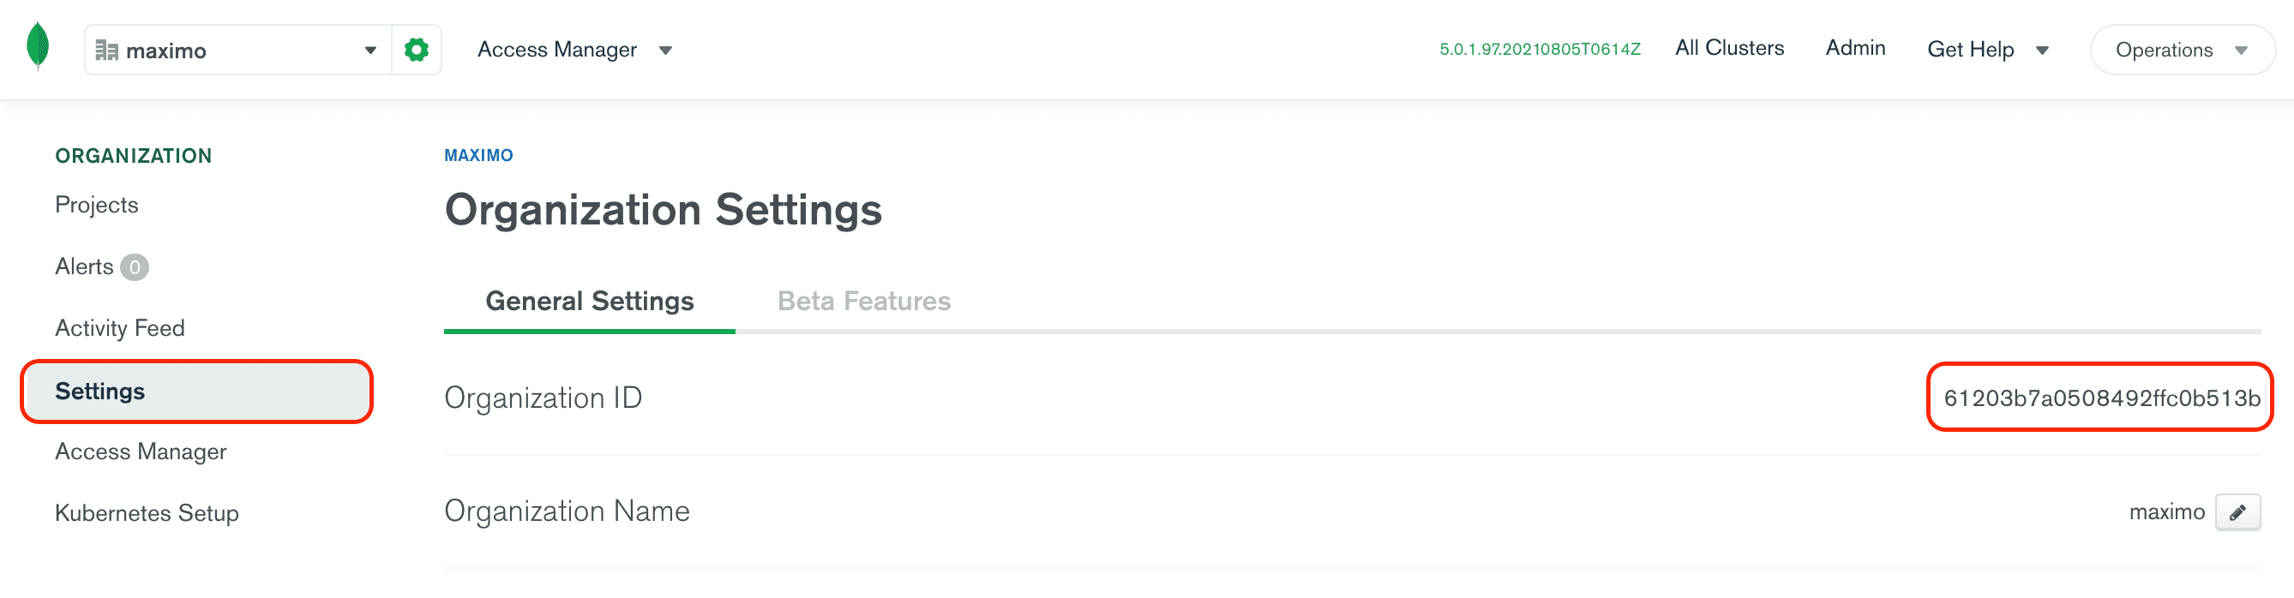Go to the Admin page
The height and width of the screenshot is (598, 2294).
pyautogui.click(x=1855, y=48)
